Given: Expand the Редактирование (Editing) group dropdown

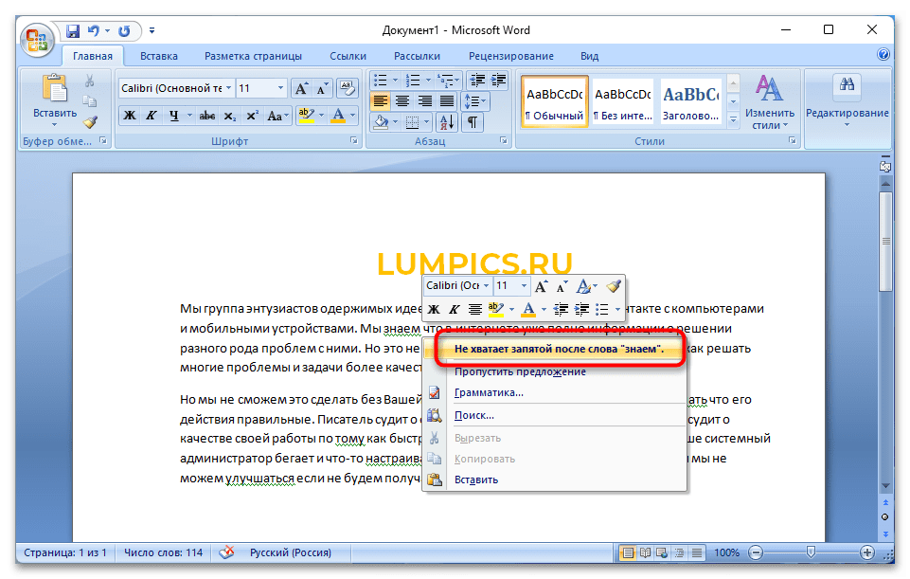Looking at the screenshot, I should tap(847, 113).
